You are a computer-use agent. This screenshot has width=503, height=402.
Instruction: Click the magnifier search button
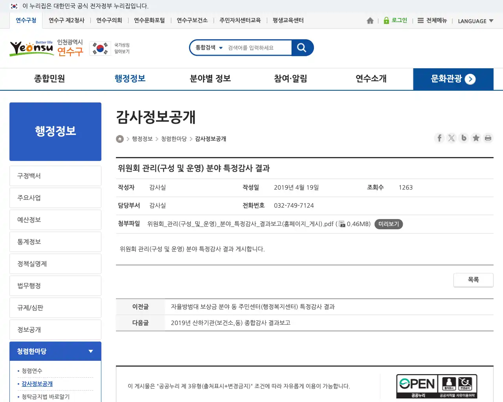pos(302,48)
